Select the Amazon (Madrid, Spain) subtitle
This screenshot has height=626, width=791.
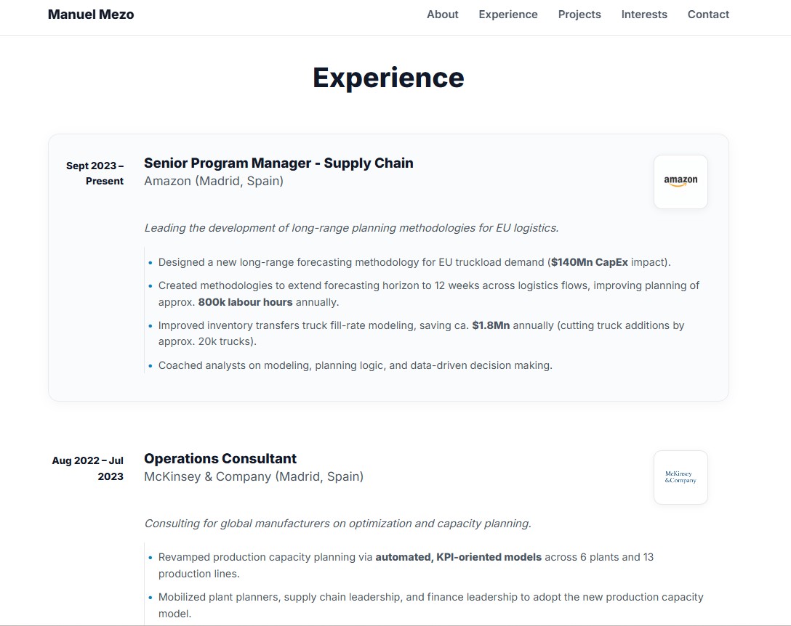[214, 181]
